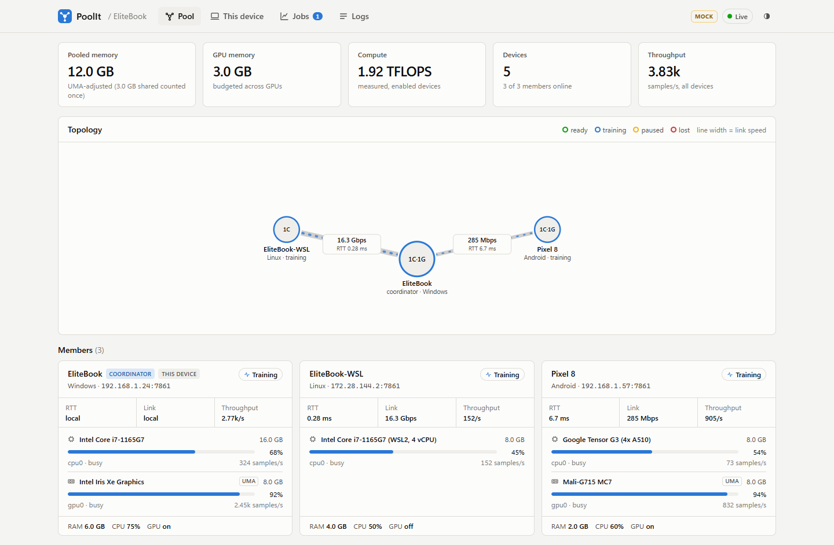Toggle the dark/light theme icon
The width and height of the screenshot is (834, 545).
coord(767,16)
